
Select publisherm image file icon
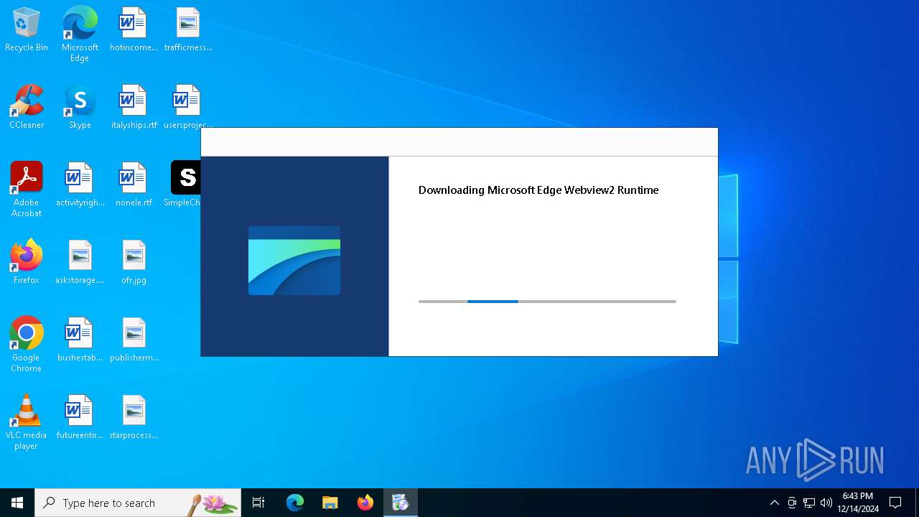pyautogui.click(x=134, y=340)
